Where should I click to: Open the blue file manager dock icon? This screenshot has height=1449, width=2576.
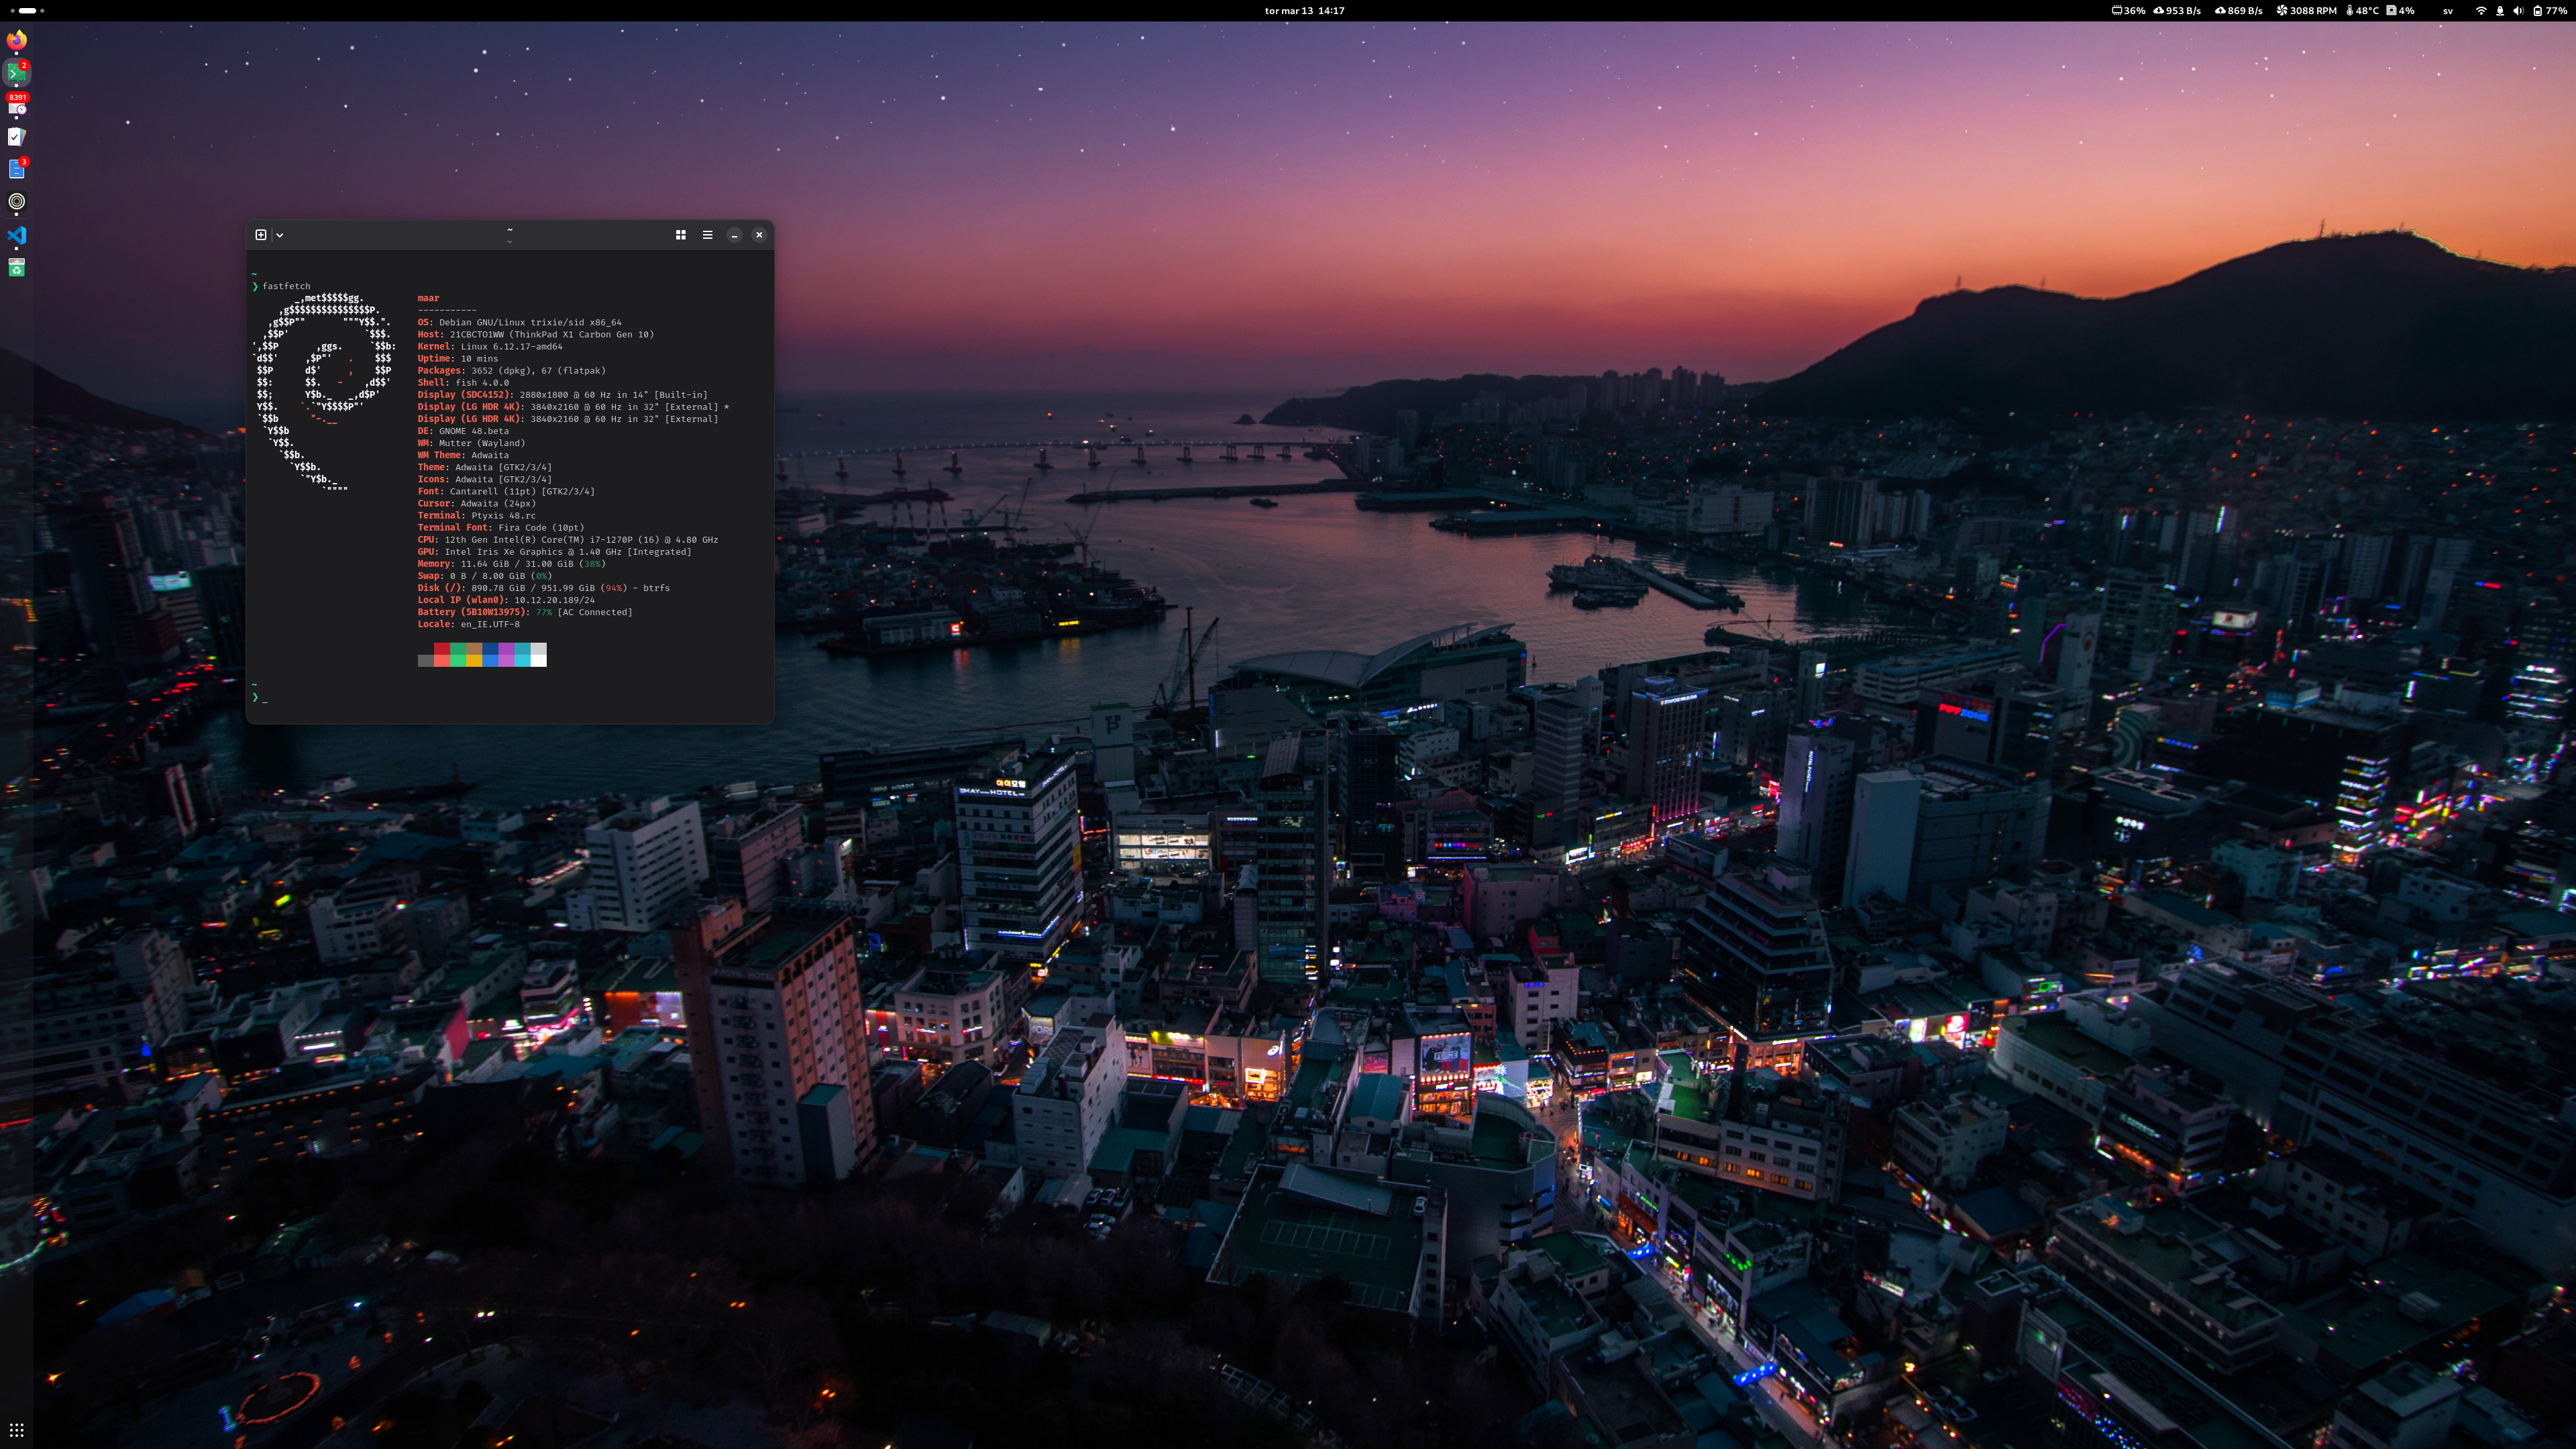pyautogui.click(x=17, y=169)
